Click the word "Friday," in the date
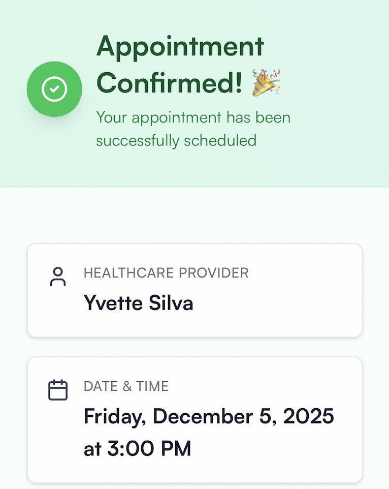This screenshot has height=489, width=389. point(115,417)
